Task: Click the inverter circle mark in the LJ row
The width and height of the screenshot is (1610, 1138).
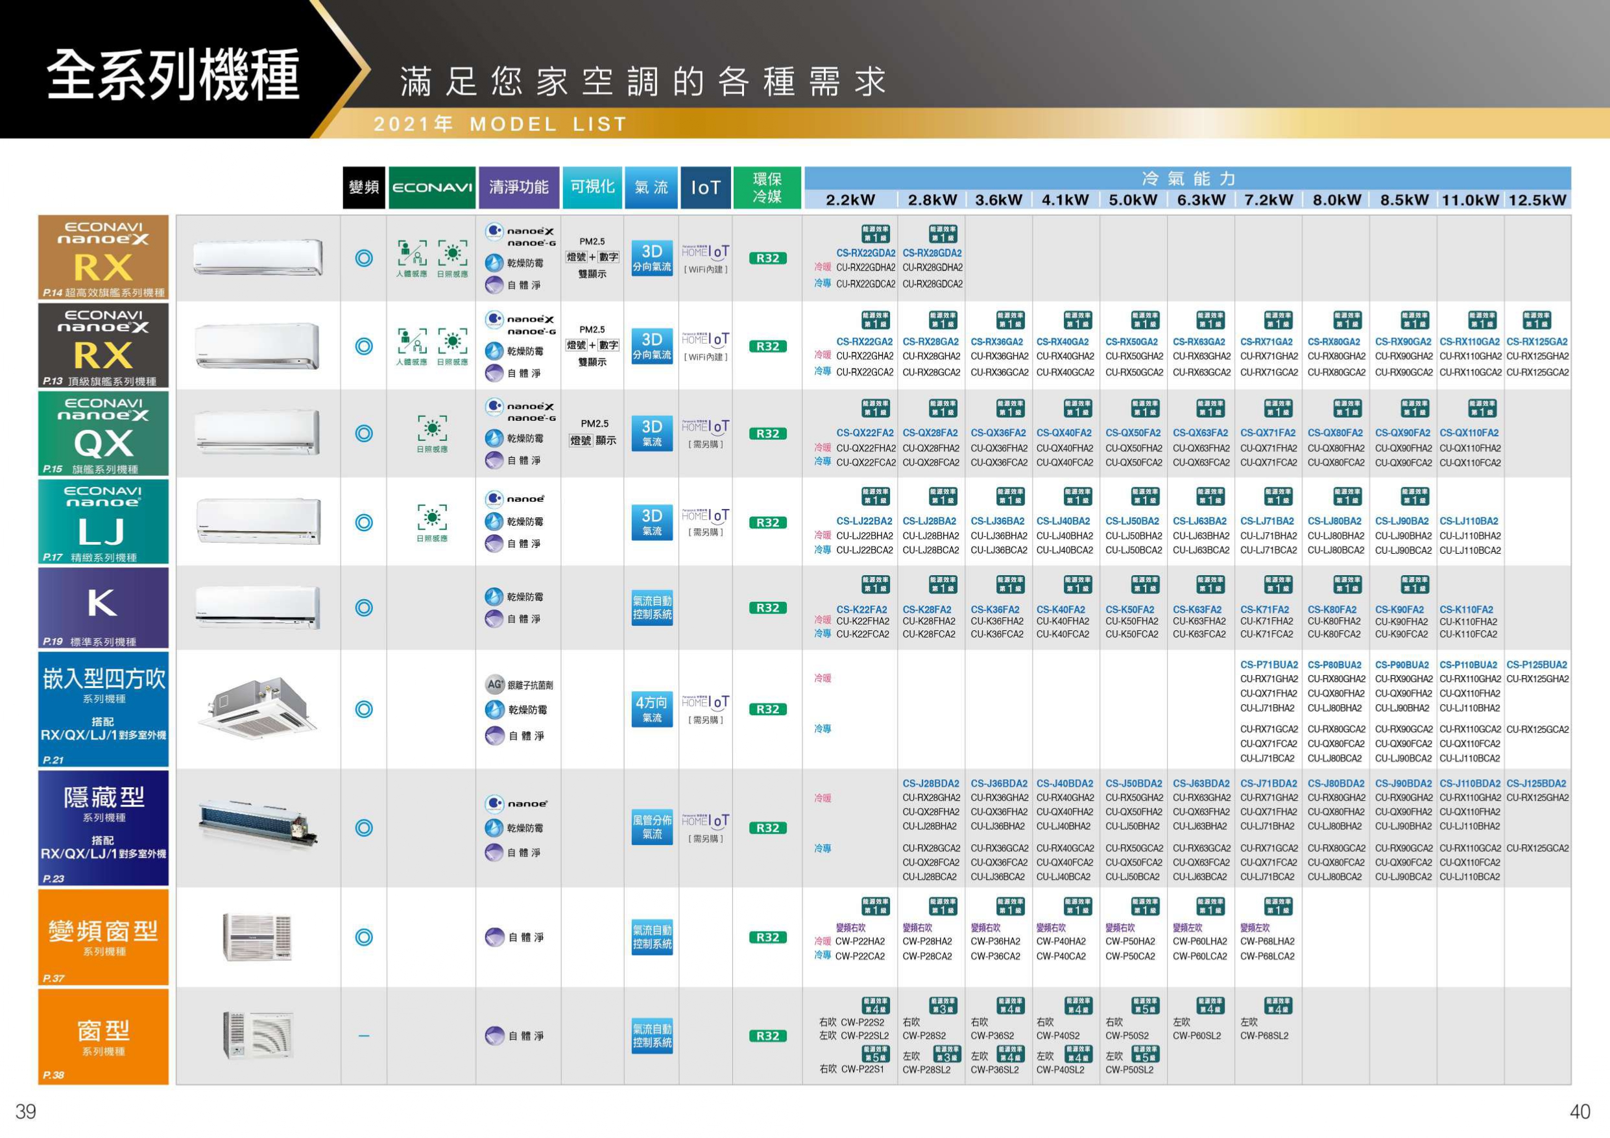Action: pos(364,523)
